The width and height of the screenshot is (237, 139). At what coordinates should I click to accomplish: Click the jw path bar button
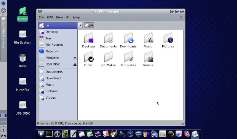coord(89,25)
